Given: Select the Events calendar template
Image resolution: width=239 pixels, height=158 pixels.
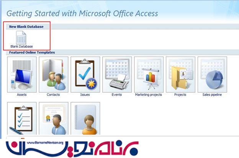Looking at the screenshot, I should tap(117, 75).
